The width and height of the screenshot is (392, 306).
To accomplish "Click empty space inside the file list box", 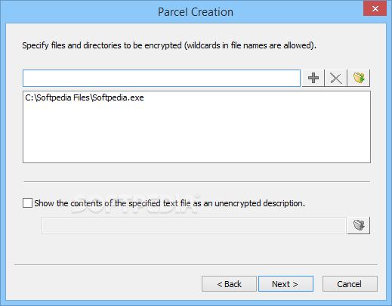I will pyautogui.click(x=196, y=134).
